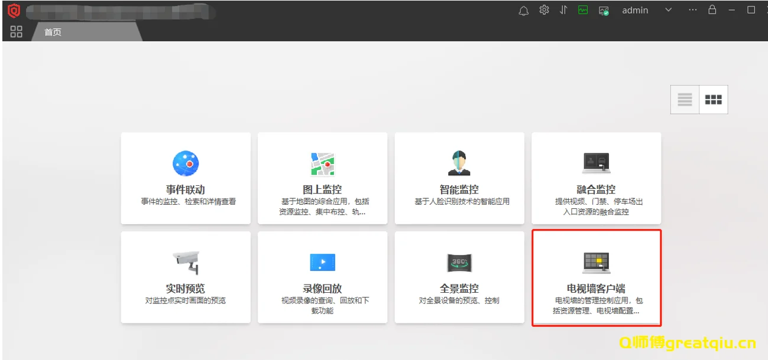
Task: Open the 事件联动 event linkage tile
Action: coord(185,178)
